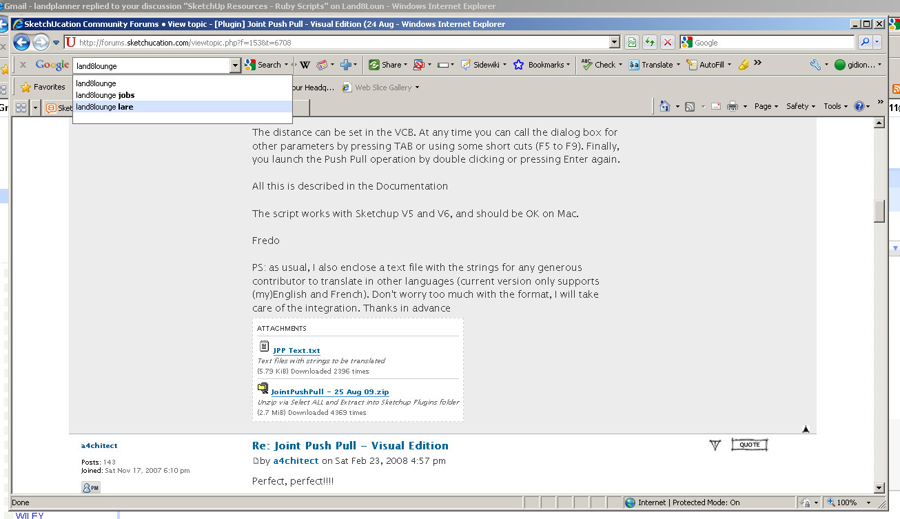
Task: Click the highlighter icon in Google Toolbar
Action: point(743,65)
